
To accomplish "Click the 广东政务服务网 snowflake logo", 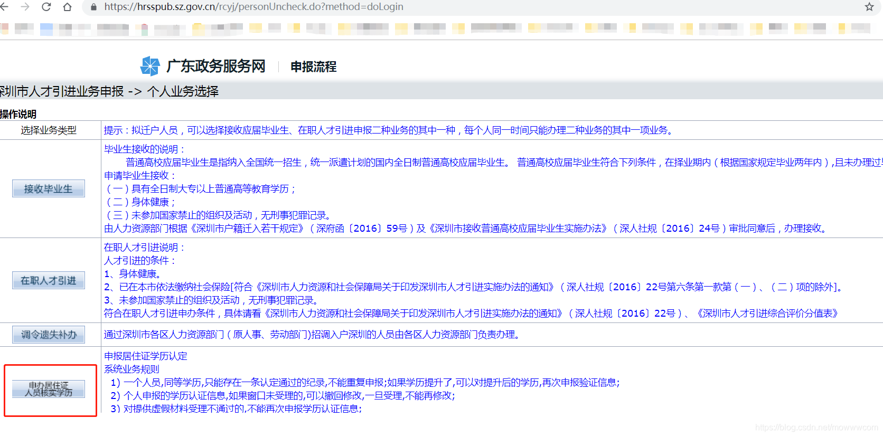I will tap(150, 66).
